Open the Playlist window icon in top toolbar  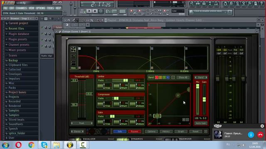point(192,4)
